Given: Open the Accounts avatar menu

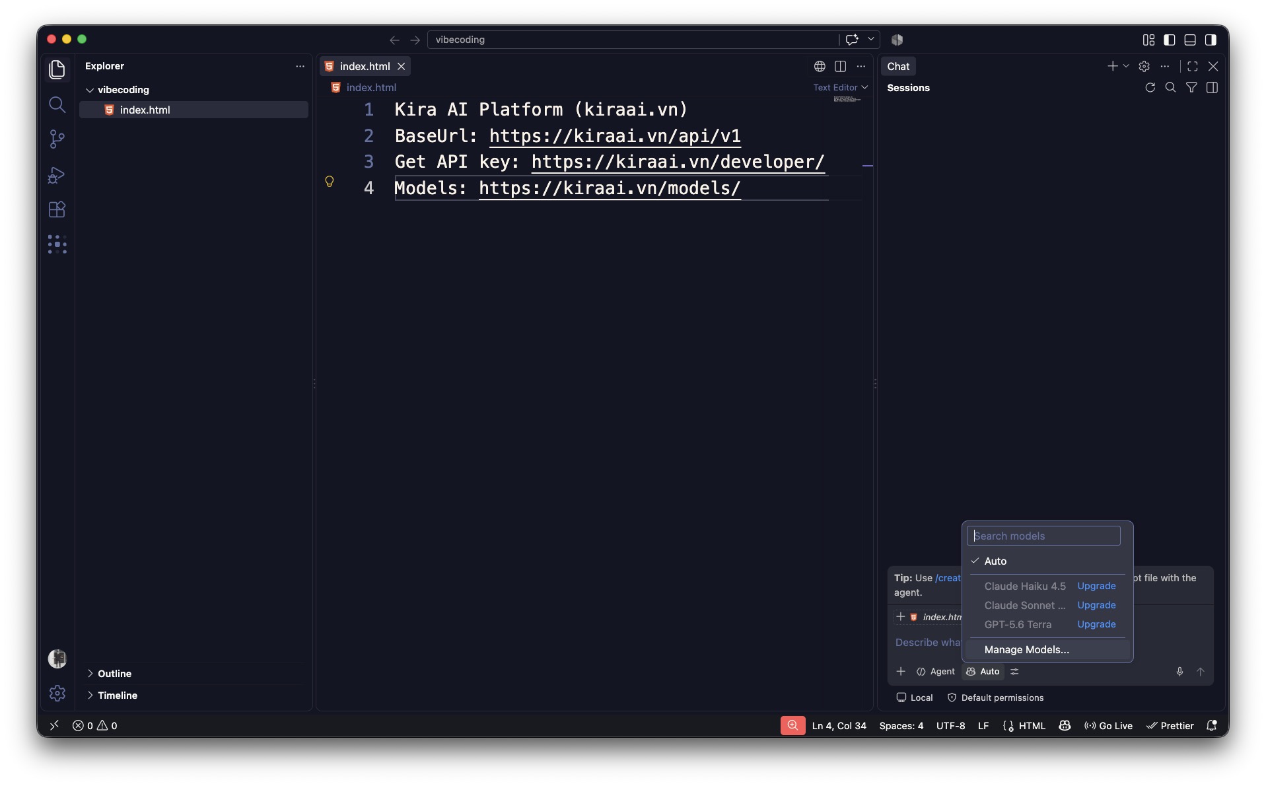Looking at the screenshot, I should (x=57, y=659).
